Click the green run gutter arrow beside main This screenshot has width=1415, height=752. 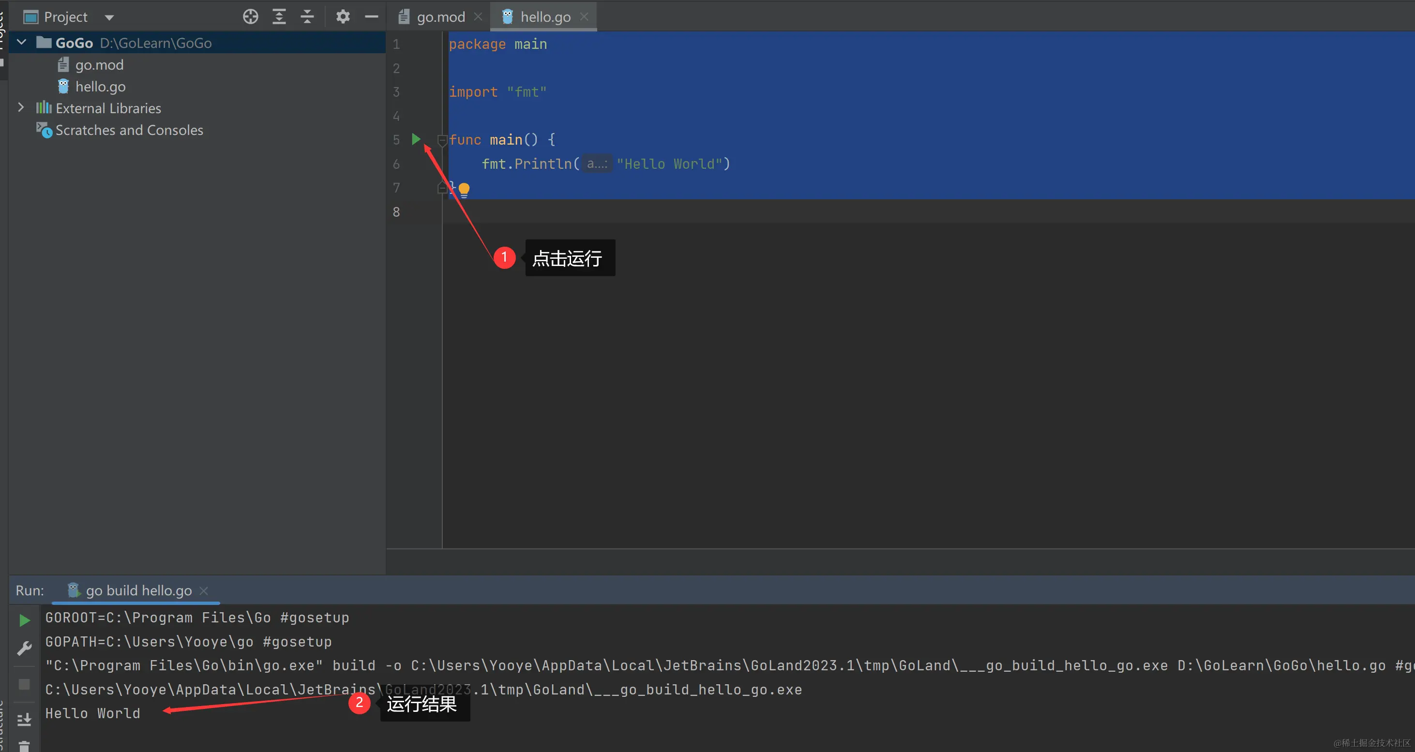tap(416, 139)
